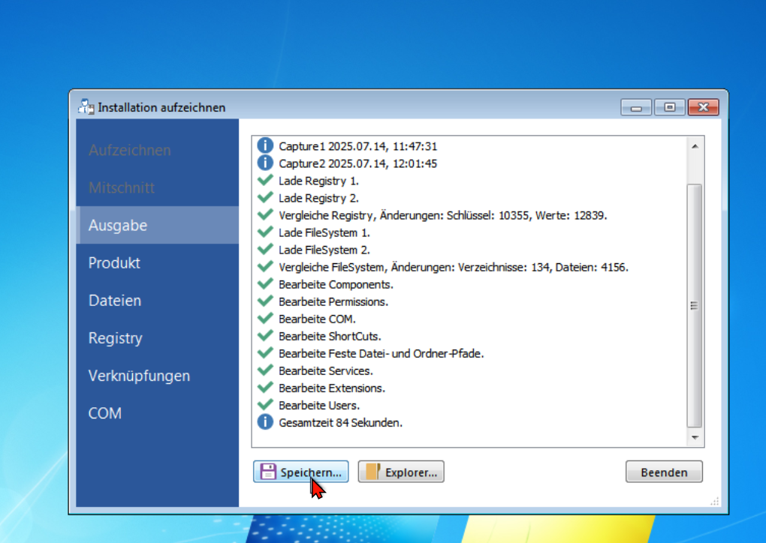Click checkmark next to Lade FileSystem 2
The image size is (766, 543).
click(265, 249)
